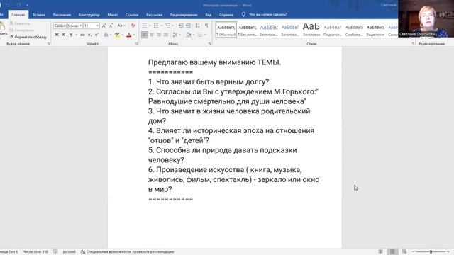Toggle italic formatting (К)
454x255 pixels.
click(64, 35)
